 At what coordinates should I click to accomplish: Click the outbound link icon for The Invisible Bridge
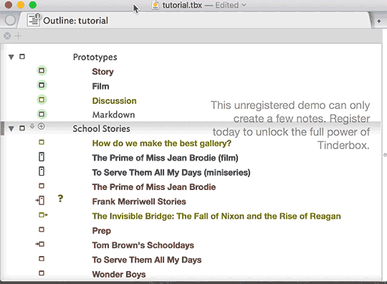click(x=43, y=215)
